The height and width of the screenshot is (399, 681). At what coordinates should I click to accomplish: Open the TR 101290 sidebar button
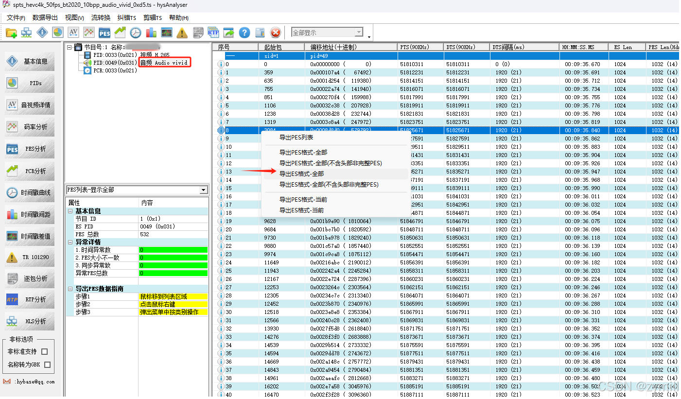point(30,257)
